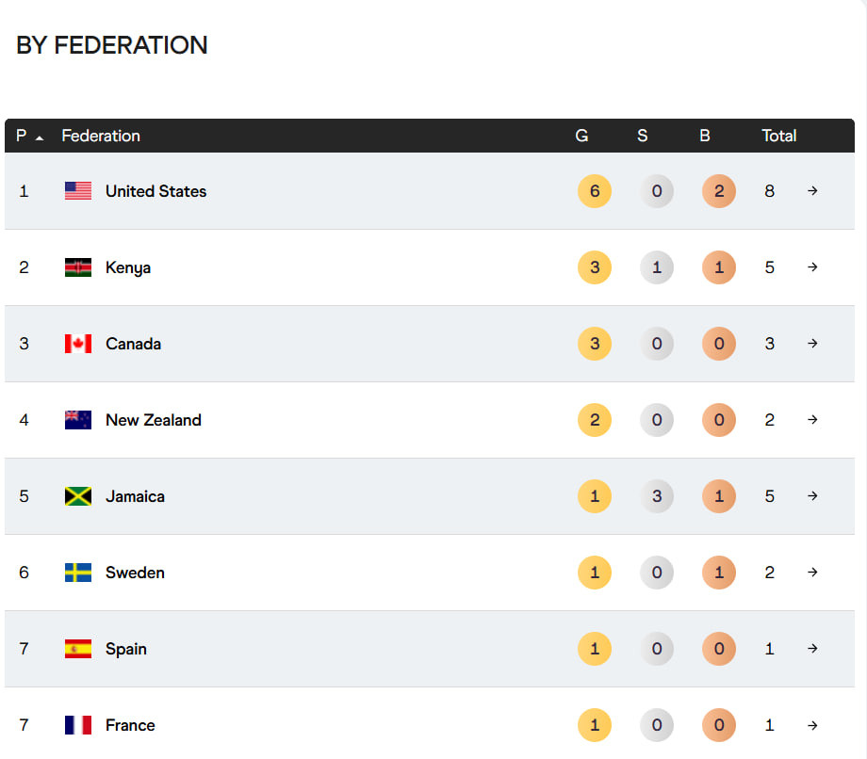Expand the Jamaica row arrow

(x=812, y=496)
